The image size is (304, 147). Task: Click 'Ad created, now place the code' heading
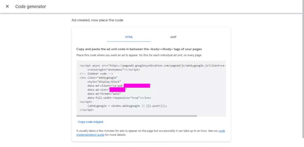pyautogui.click(x=97, y=20)
